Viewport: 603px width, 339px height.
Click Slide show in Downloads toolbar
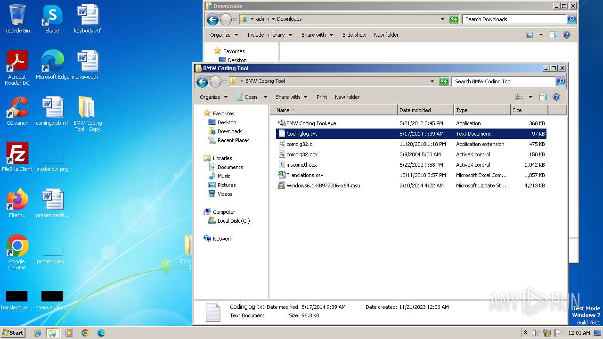pyautogui.click(x=354, y=35)
